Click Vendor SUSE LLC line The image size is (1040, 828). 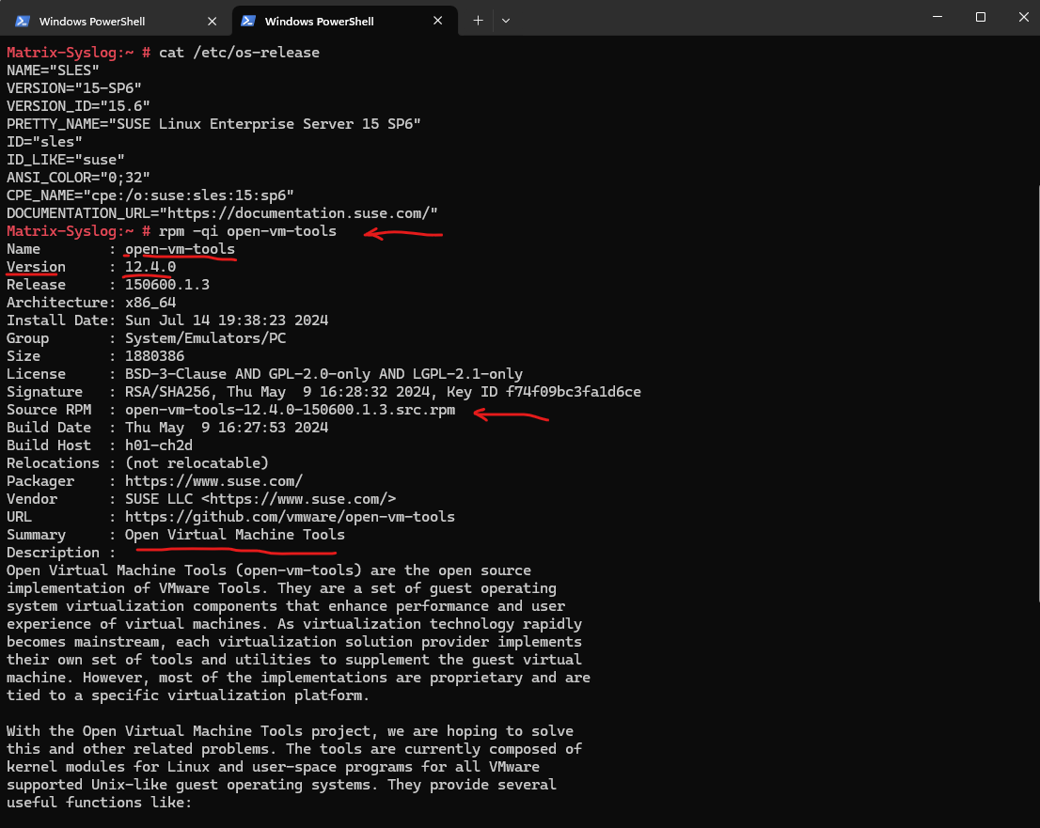click(x=201, y=499)
